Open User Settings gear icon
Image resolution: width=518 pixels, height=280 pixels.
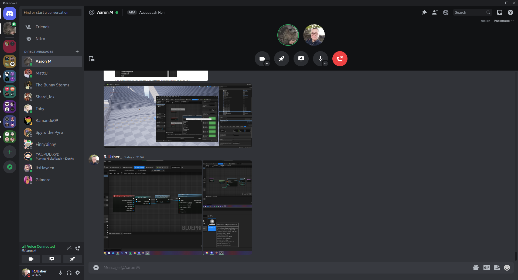pyautogui.click(x=78, y=273)
